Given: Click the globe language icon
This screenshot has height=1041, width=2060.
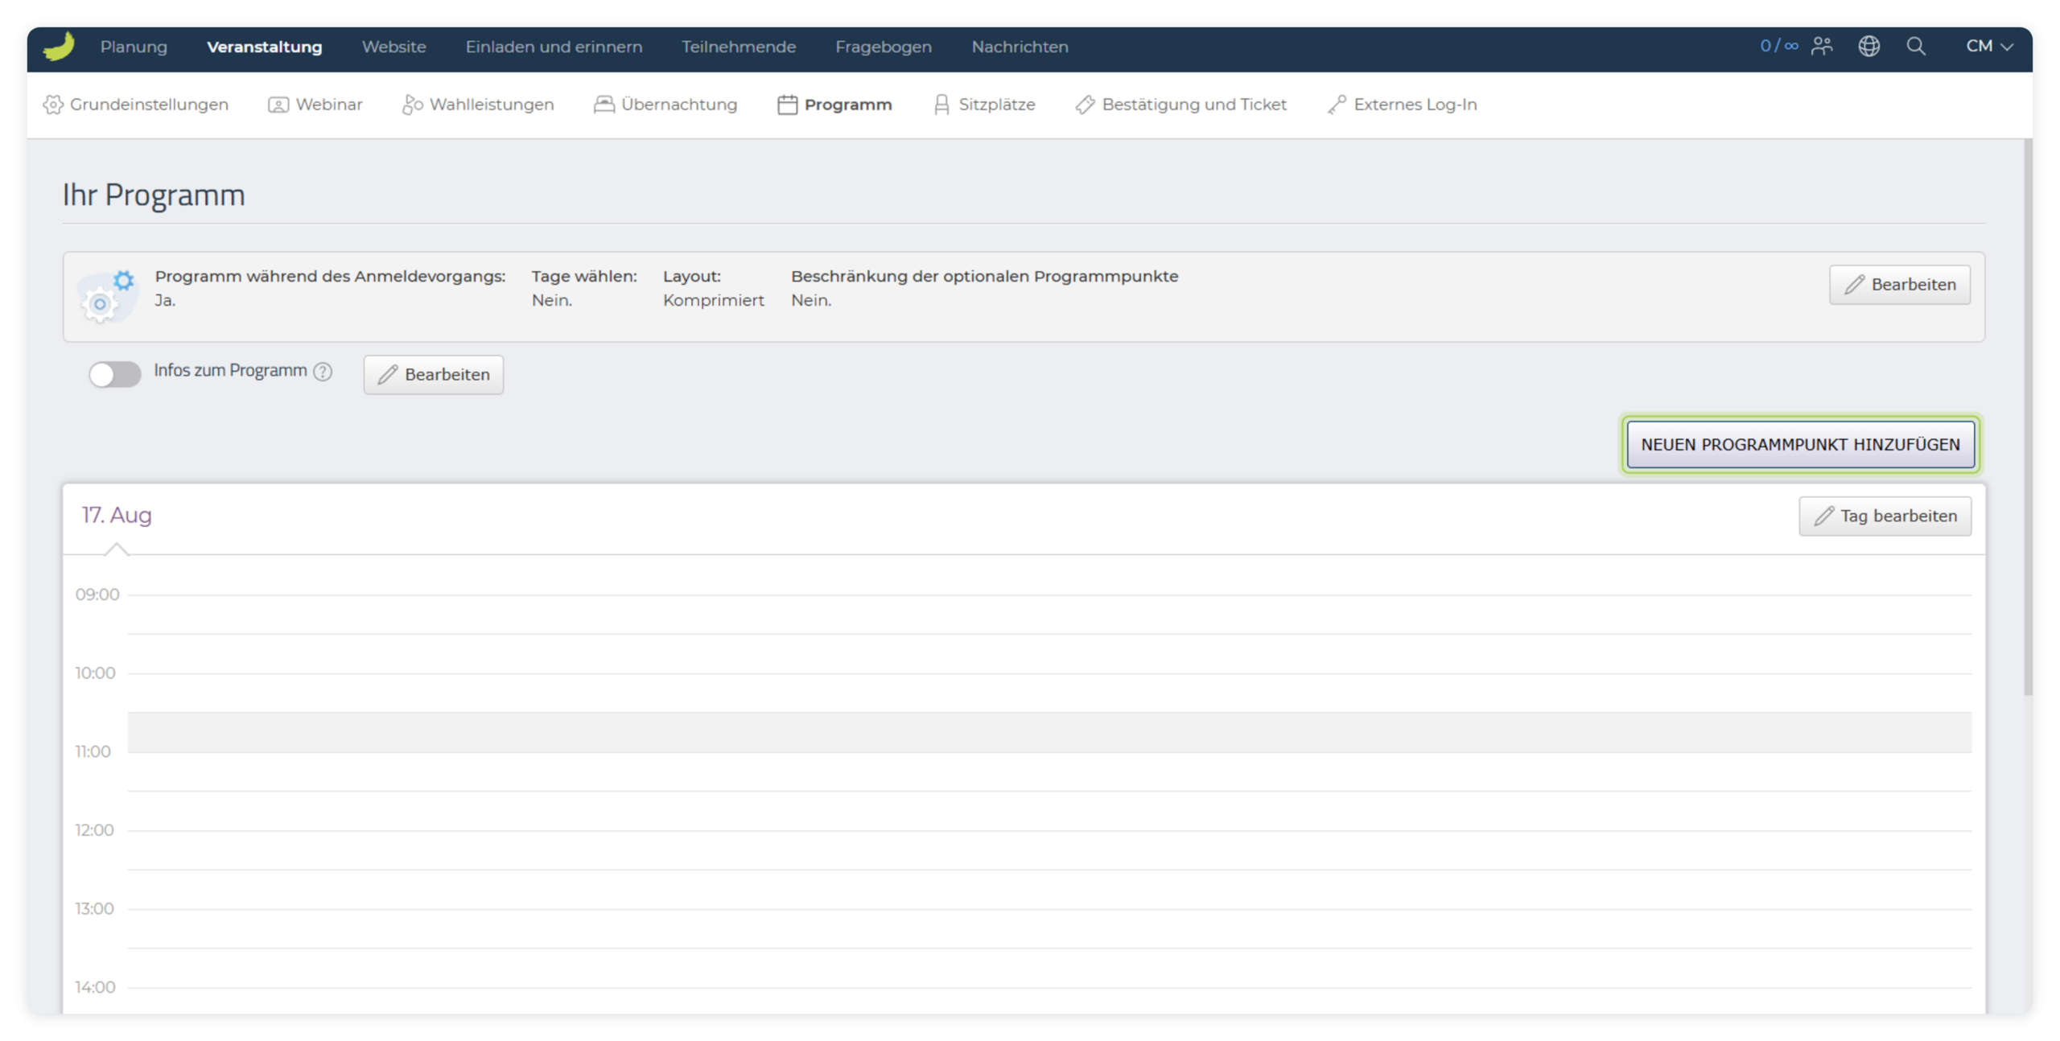Looking at the screenshot, I should point(1868,46).
